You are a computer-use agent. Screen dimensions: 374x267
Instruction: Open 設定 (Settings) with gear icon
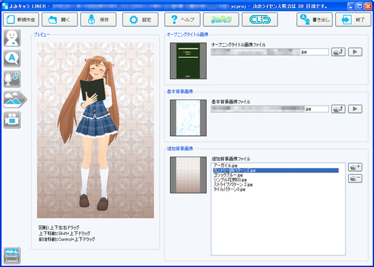pyautogui.click(x=141, y=20)
